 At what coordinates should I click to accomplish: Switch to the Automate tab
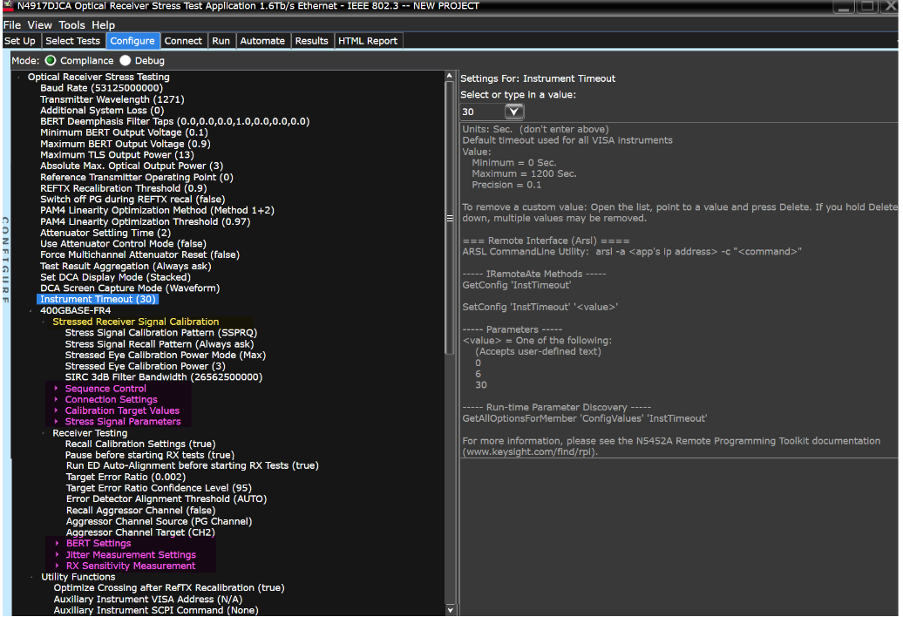[262, 41]
